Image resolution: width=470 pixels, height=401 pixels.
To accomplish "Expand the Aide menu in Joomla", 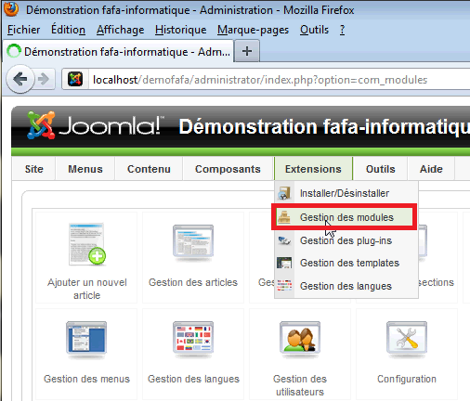I will coord(431,169).
